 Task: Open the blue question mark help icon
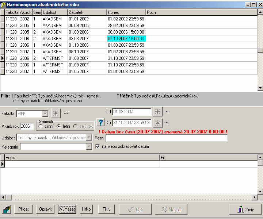pyautogui.click(x=100, y=122)
